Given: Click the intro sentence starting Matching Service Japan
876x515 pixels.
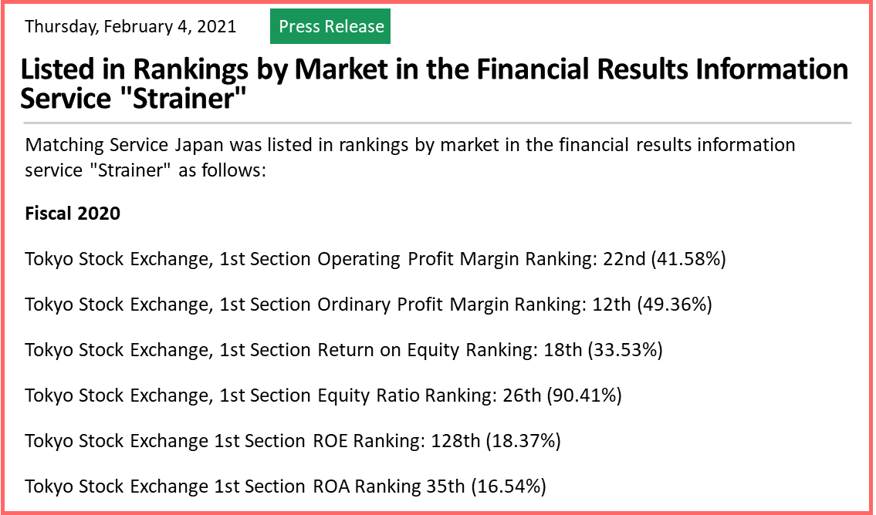Looking at the screenshot, I should tap(410, 157).
